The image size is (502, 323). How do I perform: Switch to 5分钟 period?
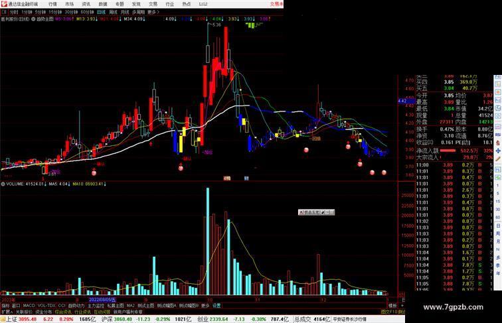[41, 12]
